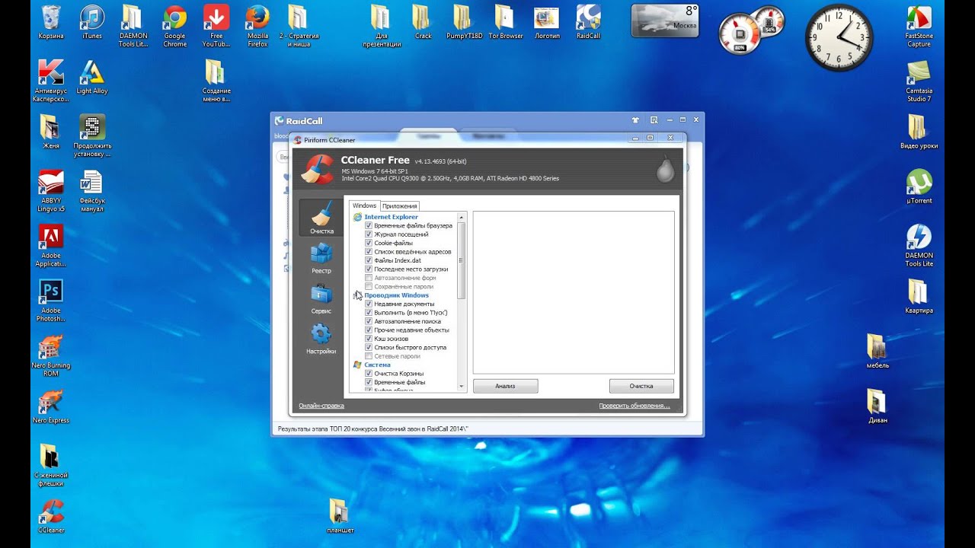This screenshot has height=548, width=975.
Task: Open the Kaspersky antivirus shortcut
Action: (x=51, y=81)
